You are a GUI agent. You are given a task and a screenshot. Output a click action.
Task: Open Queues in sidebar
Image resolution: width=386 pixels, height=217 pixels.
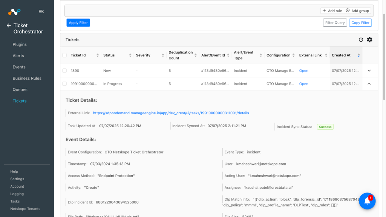20,90
